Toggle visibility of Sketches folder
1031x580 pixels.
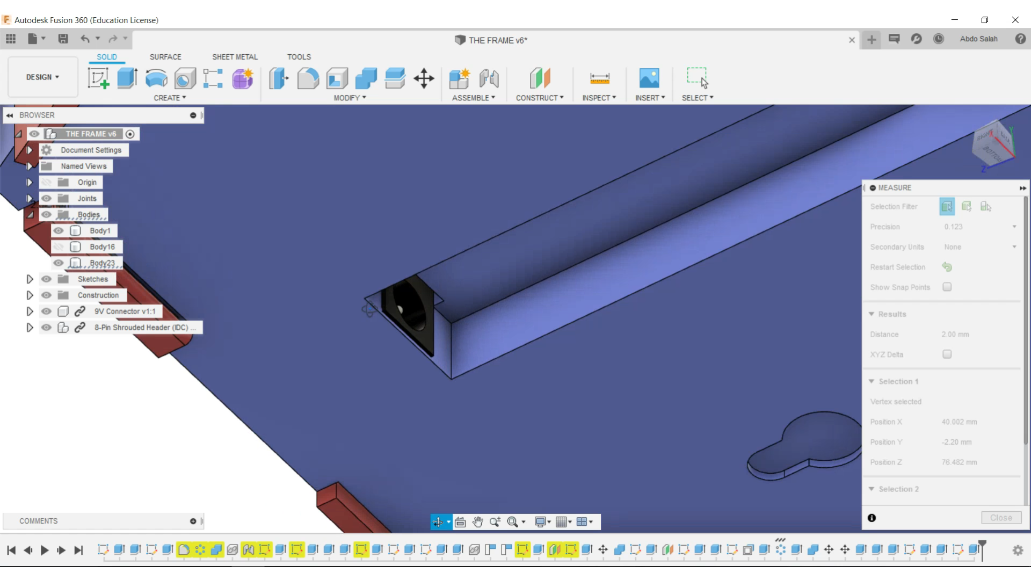pyautogui.click(x=47, y=279)
